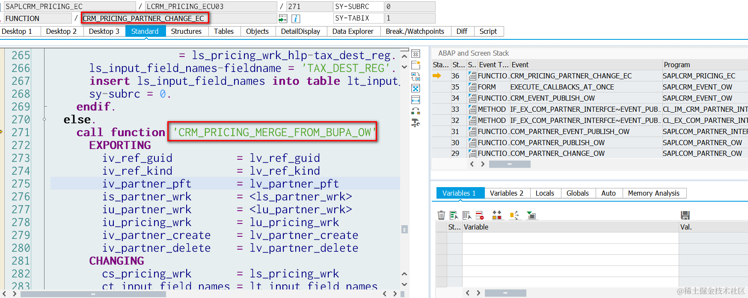The image size is (748, 298).
Task: Click COM_PARTNER_PUBLISH_OW in the stack list
Action: (558, 143)
